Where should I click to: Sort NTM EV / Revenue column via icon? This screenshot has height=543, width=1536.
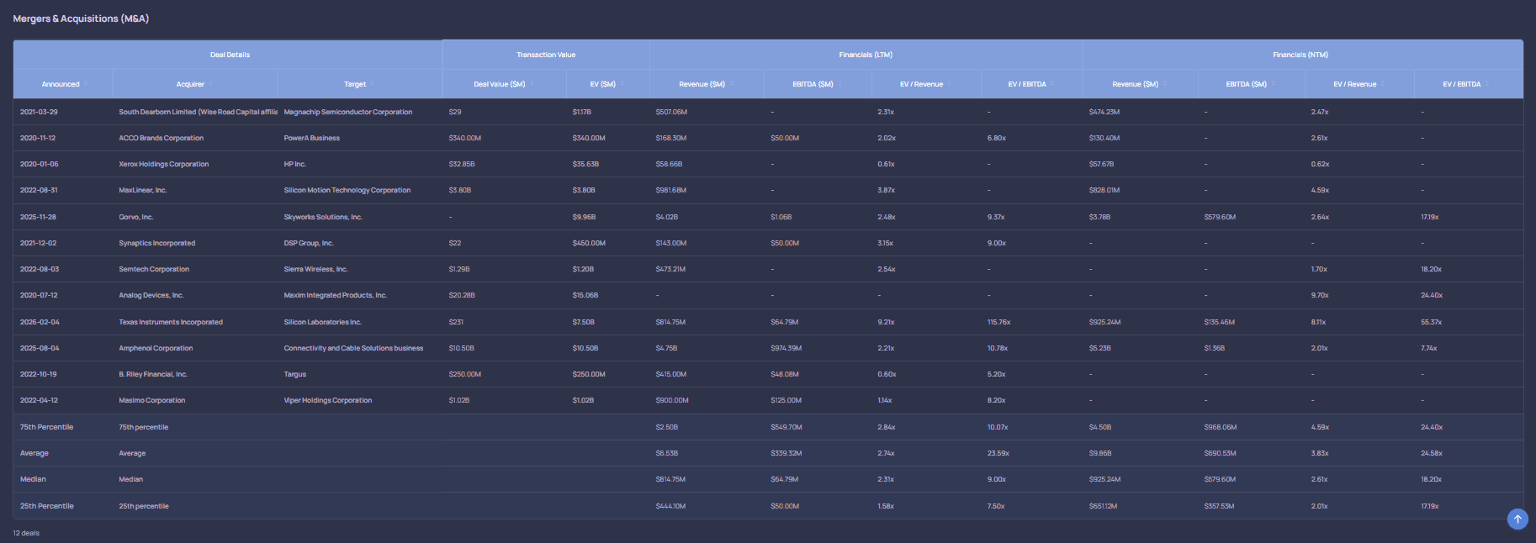point(1384,84)
